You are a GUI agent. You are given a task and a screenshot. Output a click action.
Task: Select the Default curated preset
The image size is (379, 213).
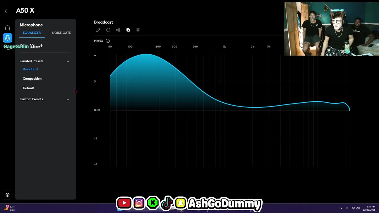tap(28, 88)
